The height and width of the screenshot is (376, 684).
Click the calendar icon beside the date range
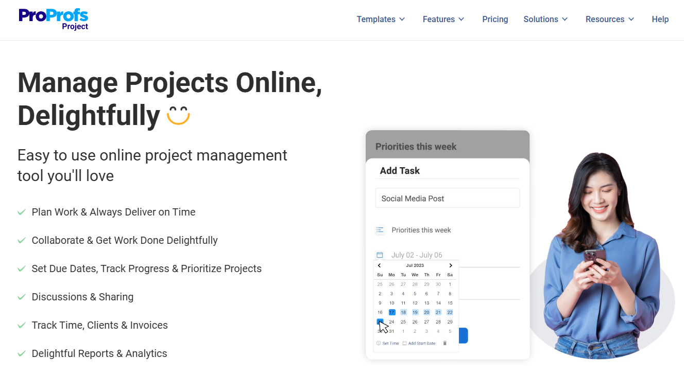tap(380, 255)
